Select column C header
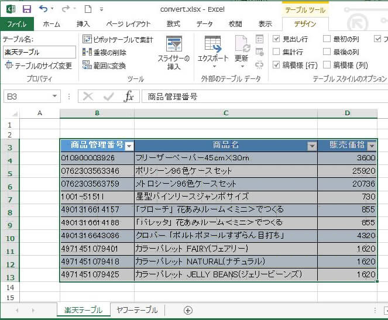388x320 pixels. click(225, 113)
